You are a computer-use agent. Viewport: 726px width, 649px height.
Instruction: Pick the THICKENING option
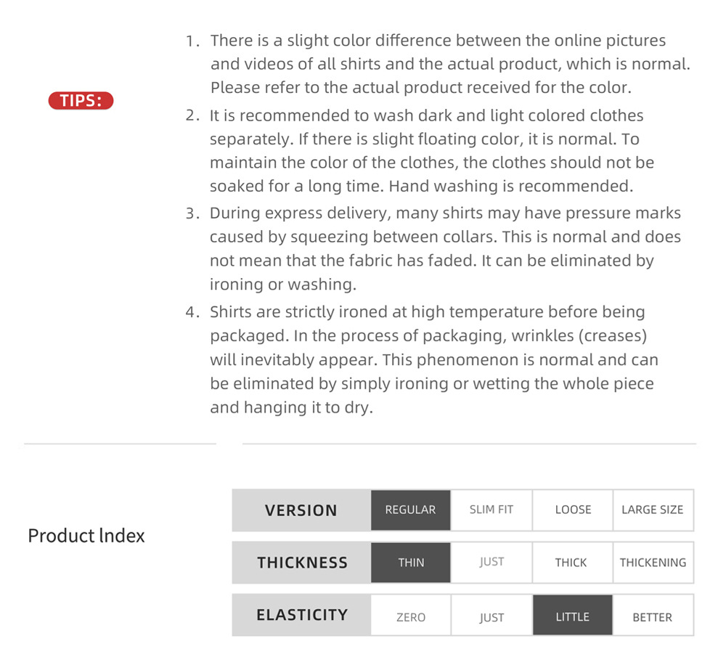tap(653, 563)
